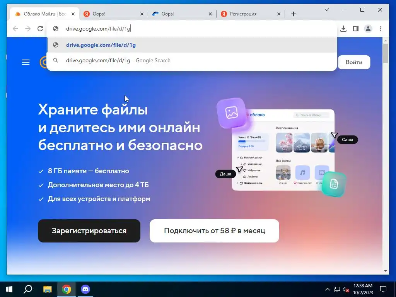Click the 8 ГБ памяти — бесплатно text
Image resolution: width=396 pixels, height=297 pixels.
coord(89,171)
